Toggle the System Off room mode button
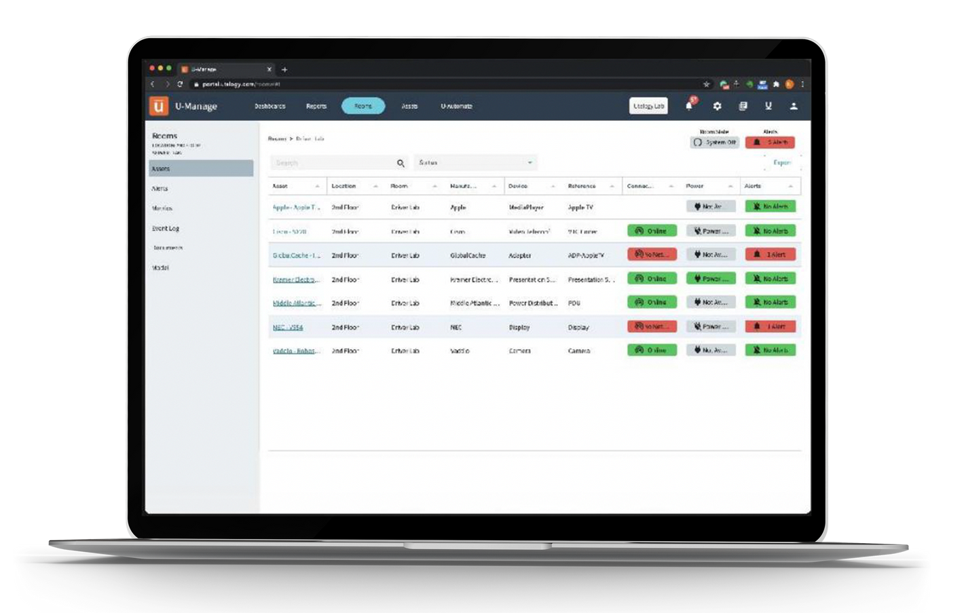964x613 pixels. 714,143
